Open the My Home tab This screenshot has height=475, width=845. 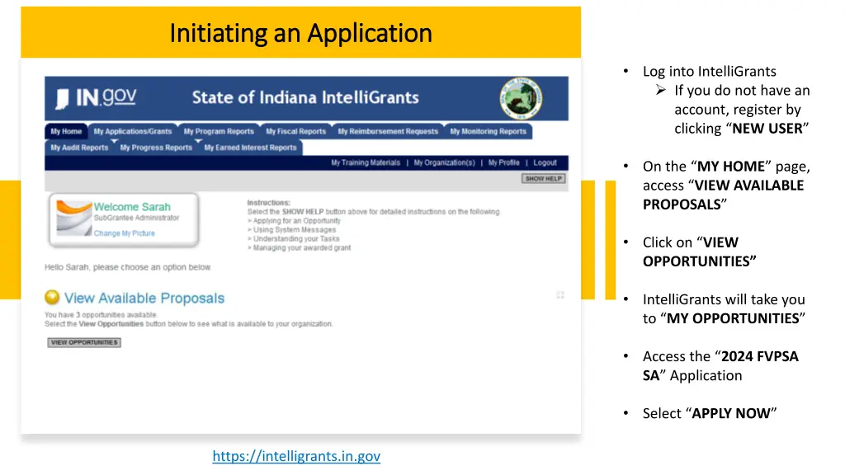[66, 131]
